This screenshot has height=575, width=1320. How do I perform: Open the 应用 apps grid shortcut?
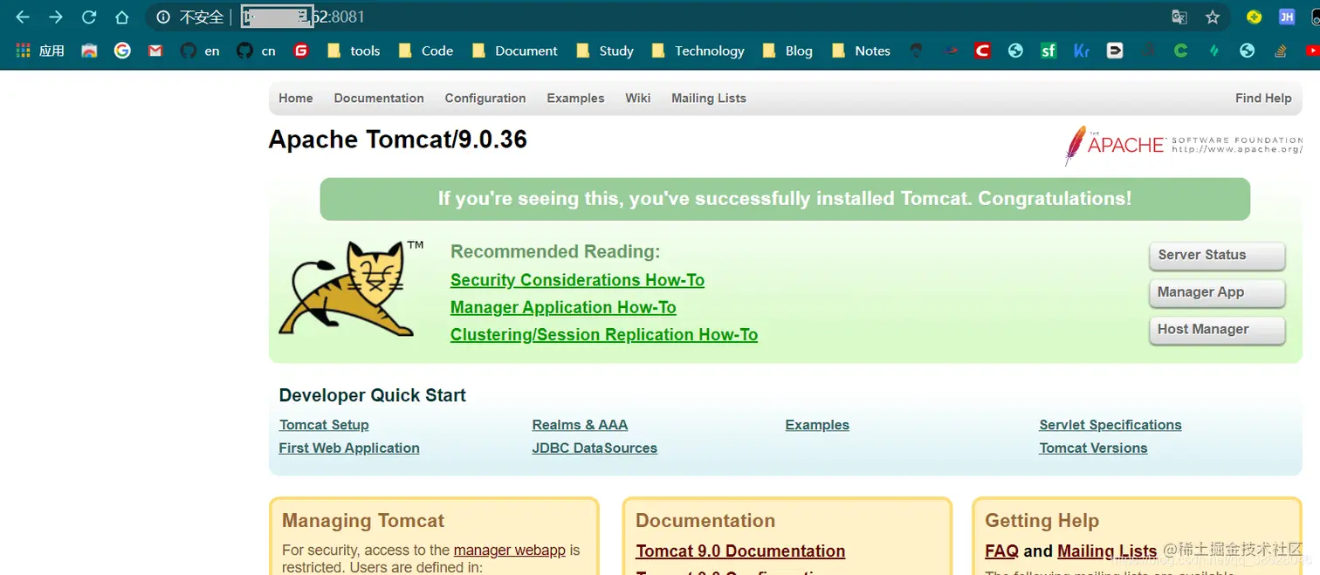point(40,51)
